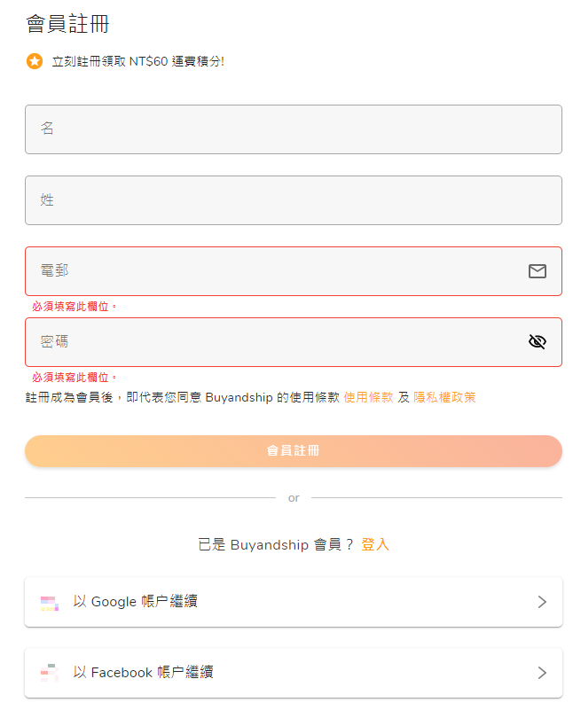
Task: Click the Facebook logo icon
Action: click(50, 673)
